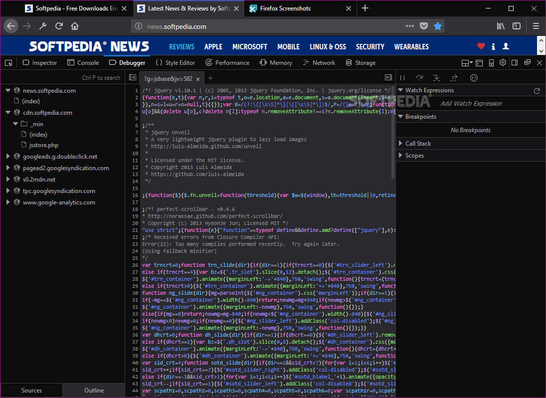This screenshot has width=546, height=398.
Task: Open the Performance panel
Action: [x=227, y=63]
